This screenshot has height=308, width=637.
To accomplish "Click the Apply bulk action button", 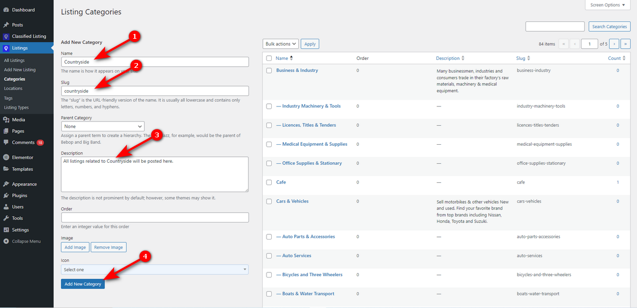I will (x=310, y=44).
